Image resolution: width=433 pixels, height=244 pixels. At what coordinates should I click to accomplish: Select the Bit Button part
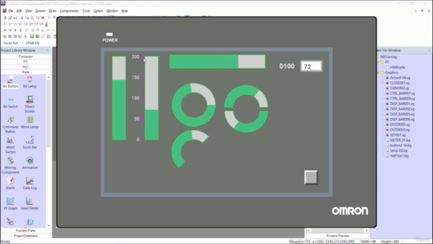(x=10, y=82)
